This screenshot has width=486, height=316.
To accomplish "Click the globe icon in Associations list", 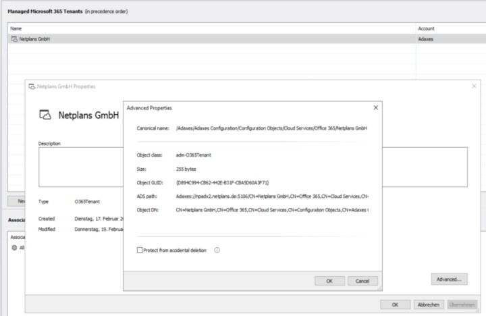I will click(x=14, y=248).
